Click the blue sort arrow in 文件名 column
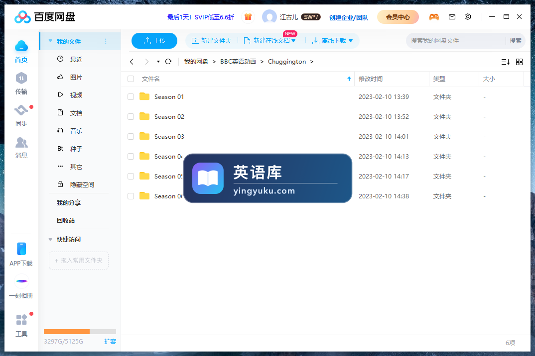This screenshot has height=356, width=535. coord(349,79)
